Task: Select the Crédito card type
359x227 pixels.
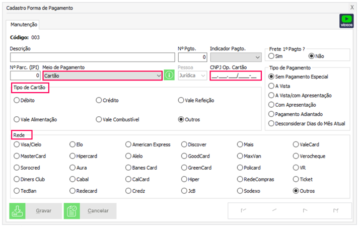Action: tap(99, 100)
